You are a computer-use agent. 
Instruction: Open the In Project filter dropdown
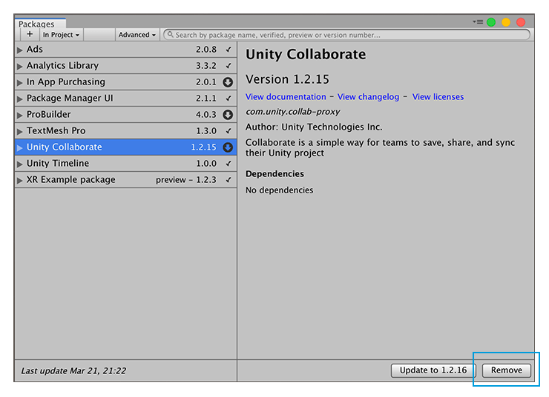(61, 35)
